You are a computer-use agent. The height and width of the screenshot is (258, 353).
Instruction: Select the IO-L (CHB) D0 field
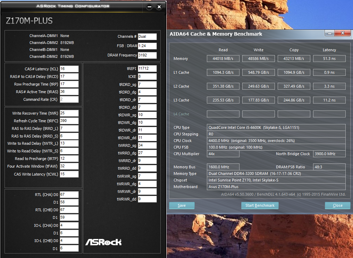[x=69, y=241]
